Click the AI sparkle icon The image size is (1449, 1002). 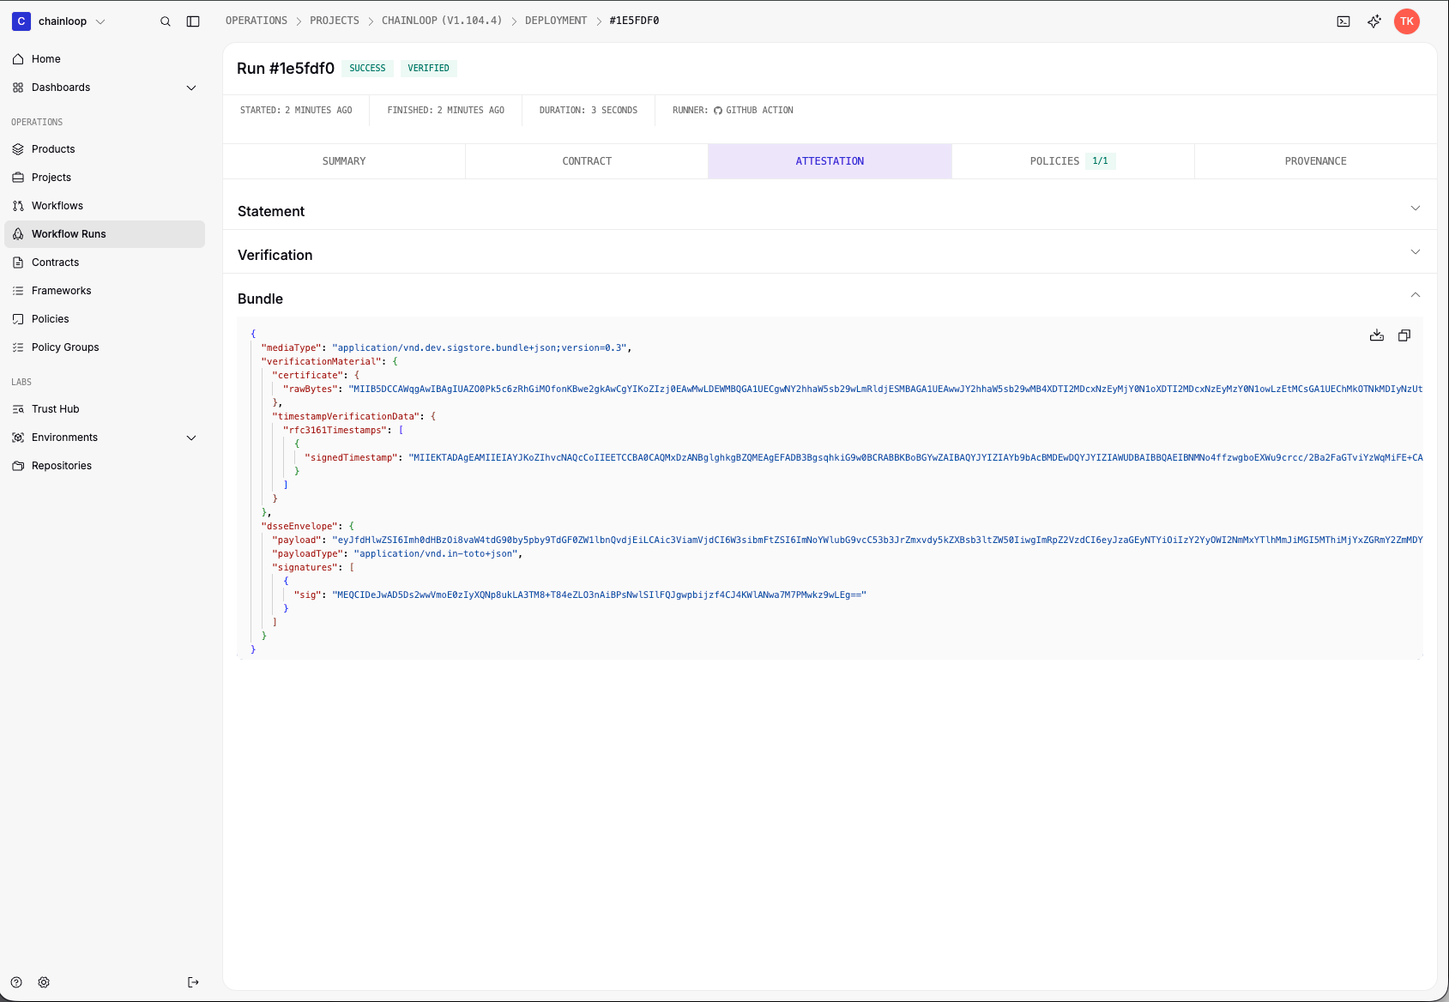(x=1374, y=21)
